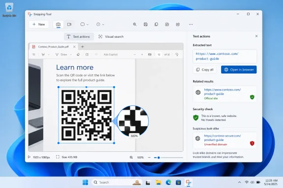Screen dimensions: 283x188
Task: Open Microsoft Edge from the taskbar
Action: click(x=169, y=183)
